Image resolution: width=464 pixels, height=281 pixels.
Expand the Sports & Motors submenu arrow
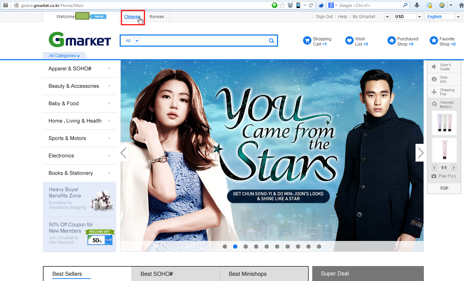coord(110,138)
